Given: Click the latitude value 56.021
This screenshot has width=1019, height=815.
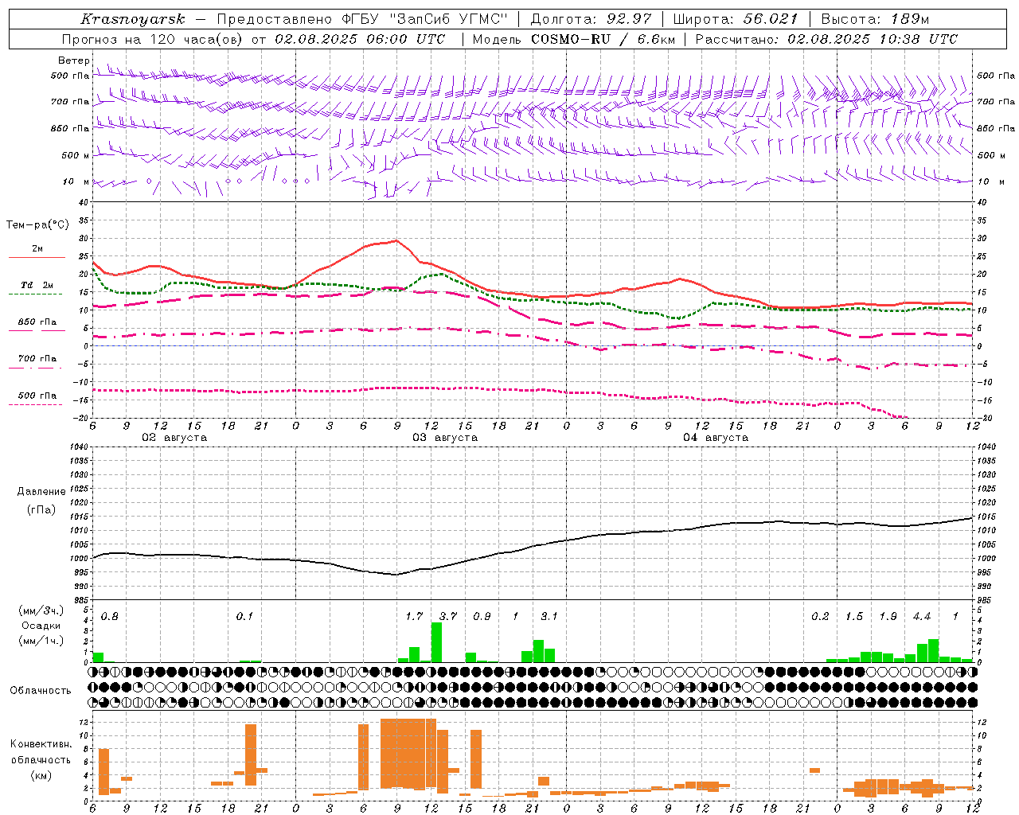Looking at the screenshot, I should [x=770, y=19].
